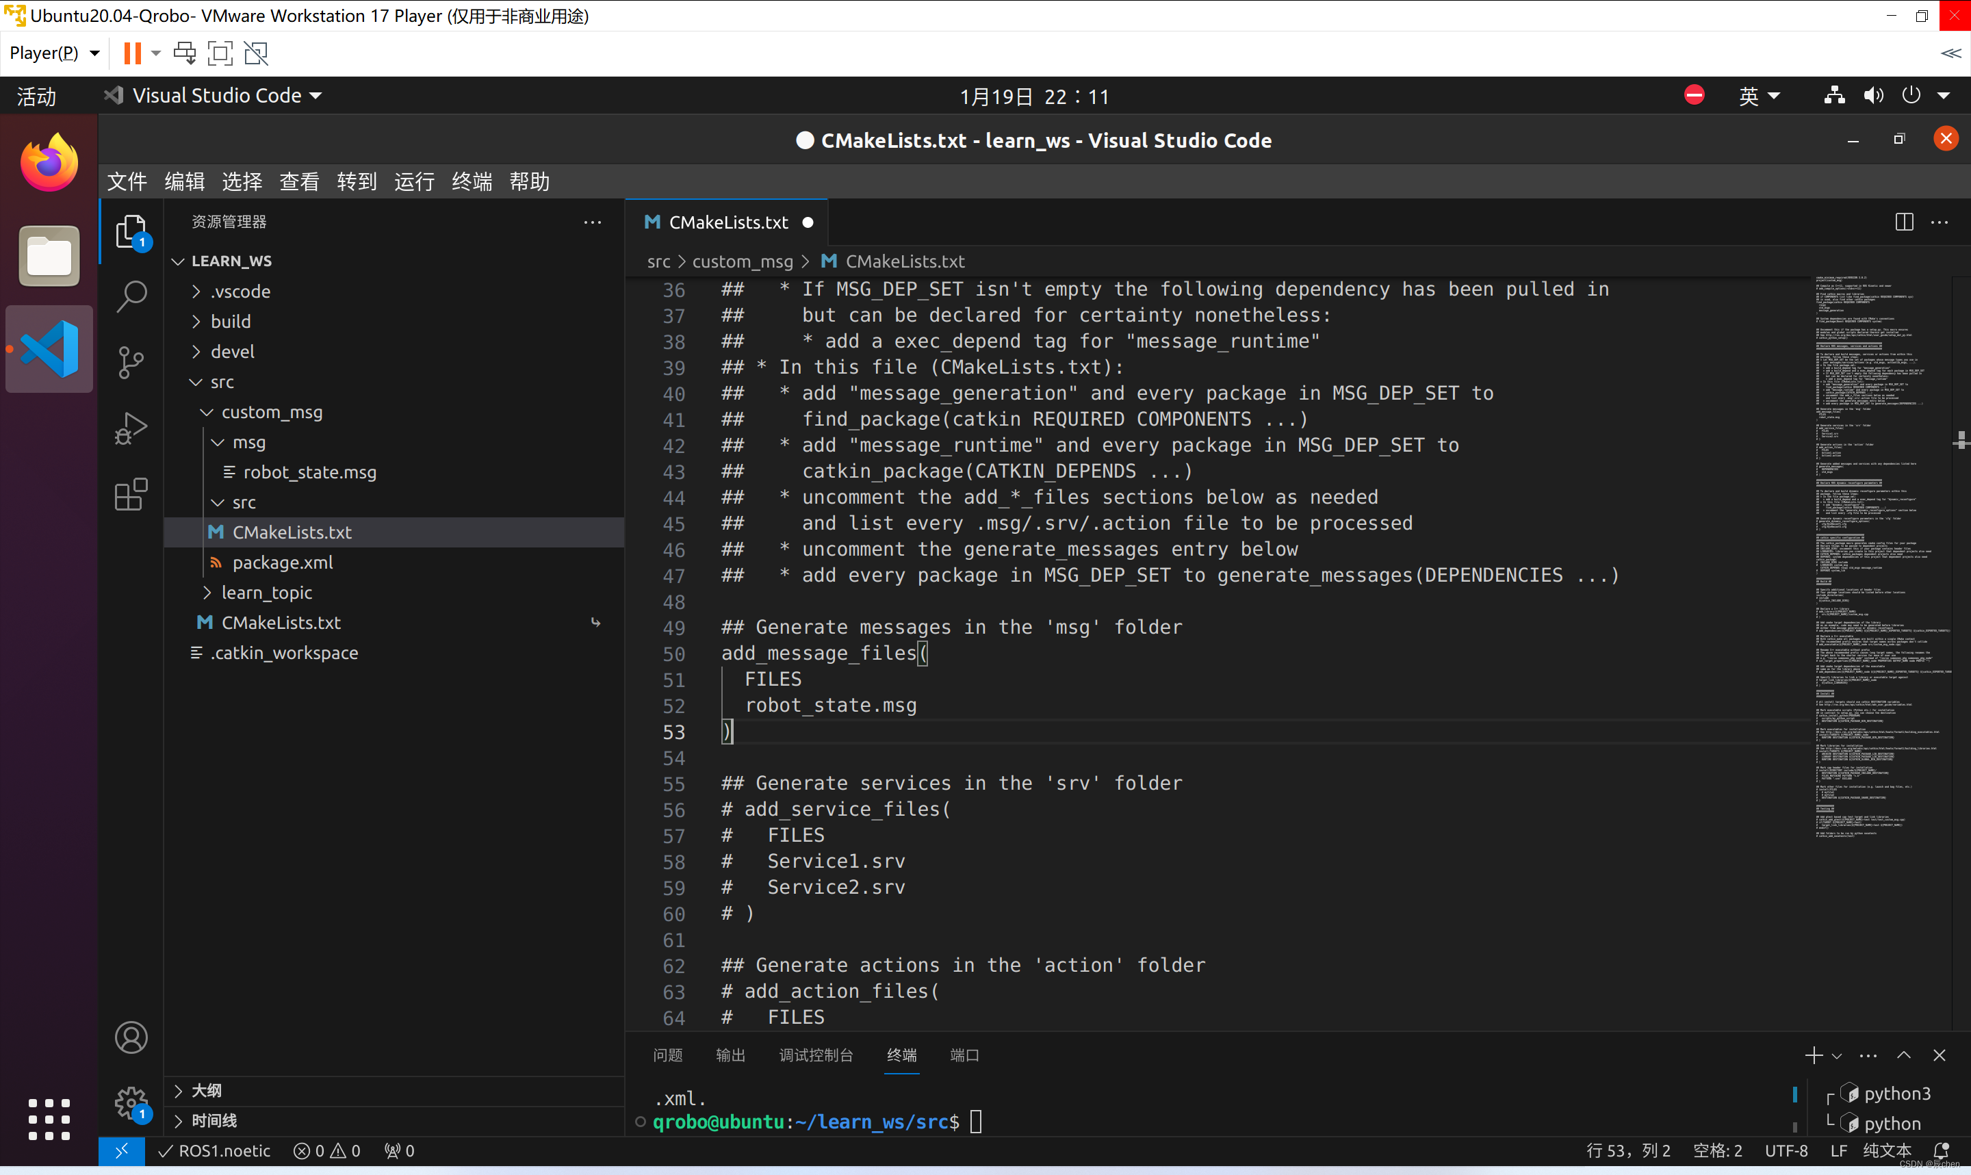Viewport: 1971px width, 1175px height.
Task: Send Ctrl+Alt+Del via VMware toolbar icon
Action: click(x=184, y=53)
